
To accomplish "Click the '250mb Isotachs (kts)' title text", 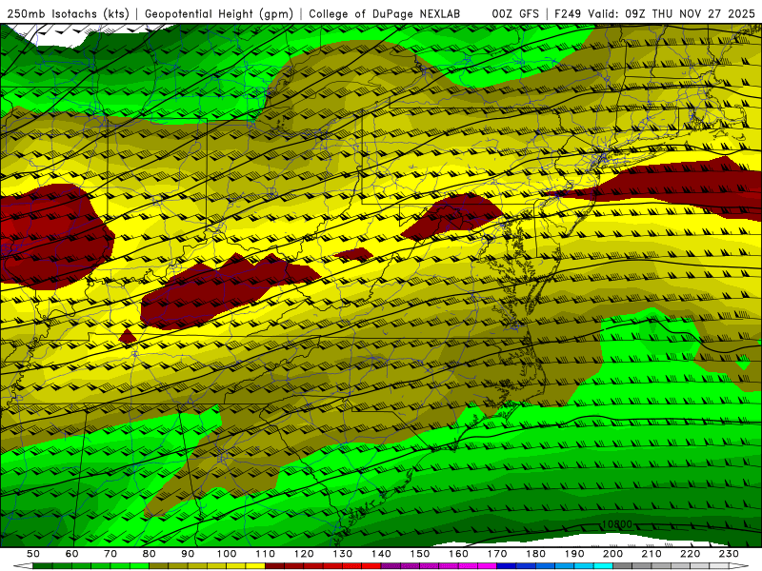I will pos(68,14).
